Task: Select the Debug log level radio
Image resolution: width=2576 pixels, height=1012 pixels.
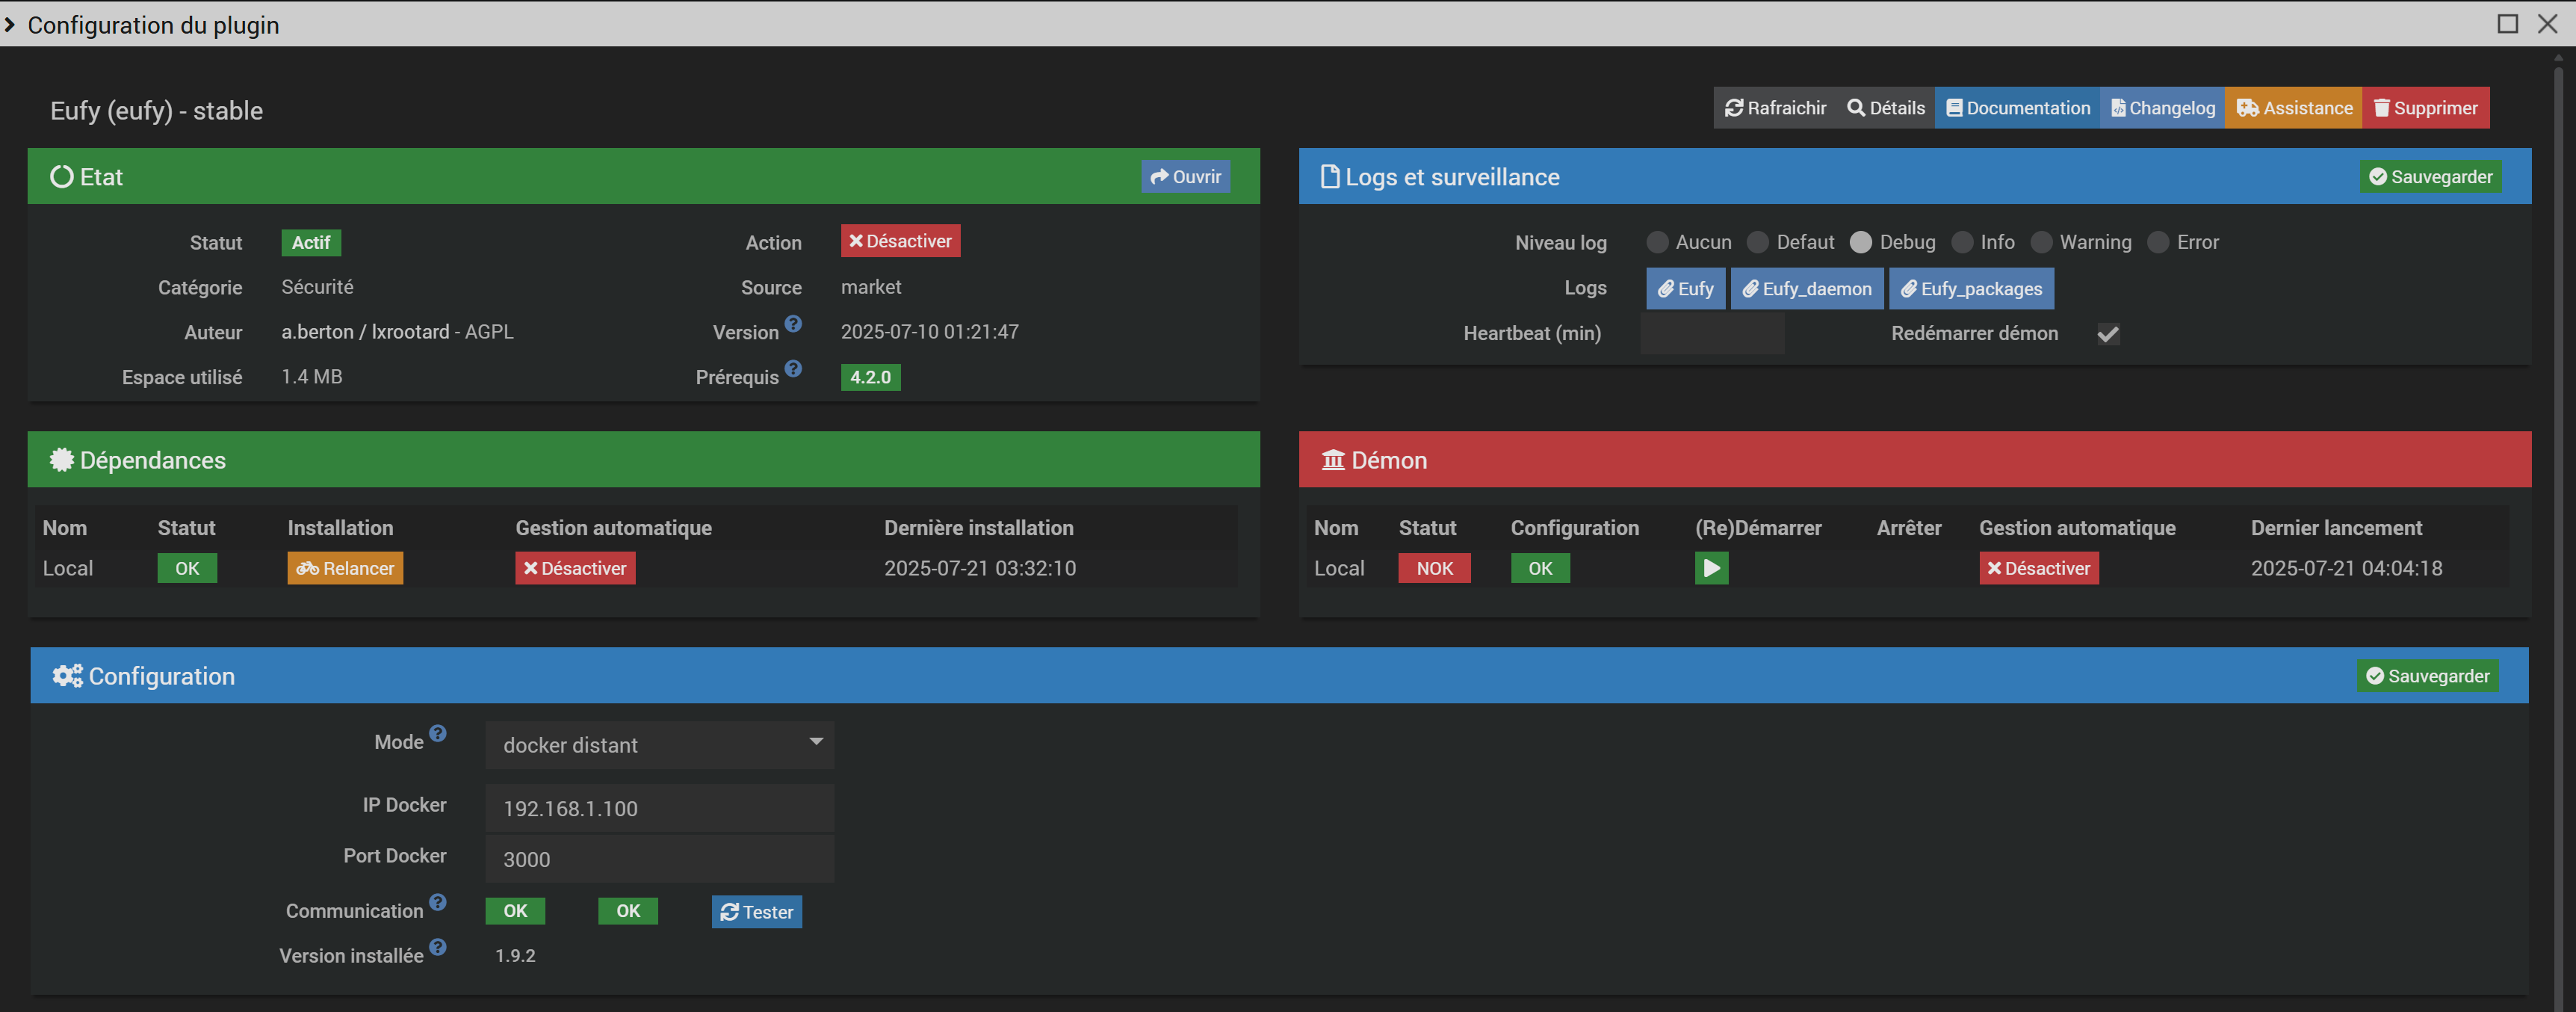Action: [1860, 242]
